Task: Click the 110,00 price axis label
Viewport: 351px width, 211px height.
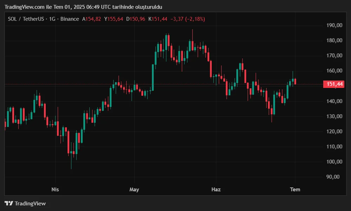Action: (334, 147)
